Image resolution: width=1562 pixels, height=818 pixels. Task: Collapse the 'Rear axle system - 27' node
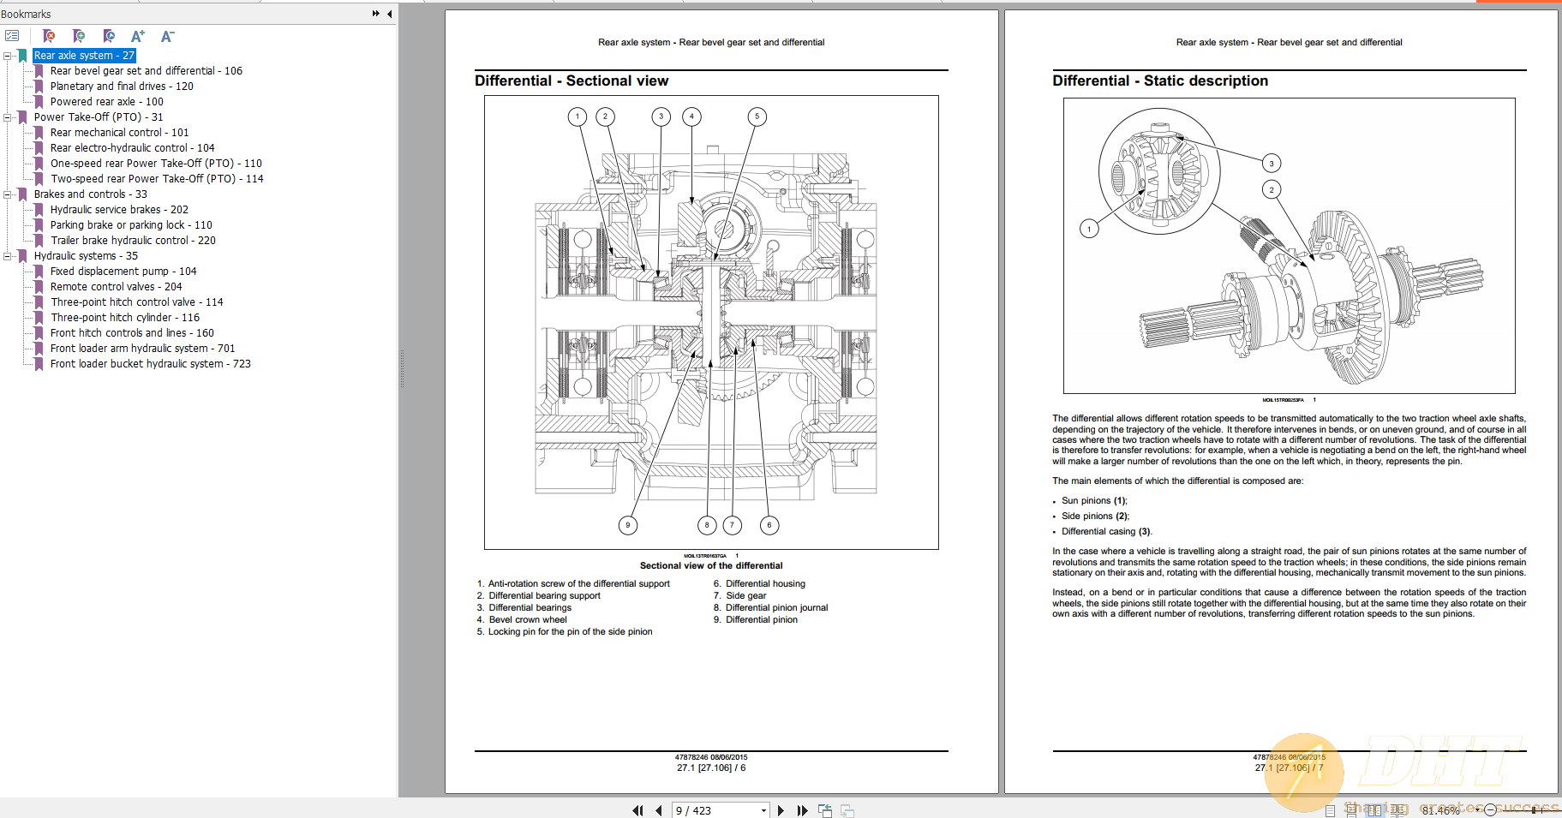(8, 55)
